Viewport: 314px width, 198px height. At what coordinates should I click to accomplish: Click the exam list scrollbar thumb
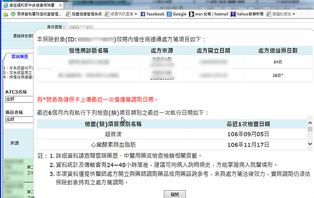310,129
